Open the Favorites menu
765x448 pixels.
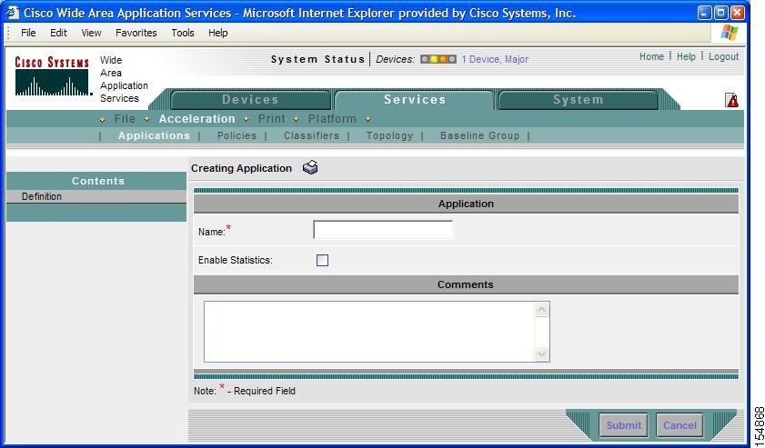(136, 33)
